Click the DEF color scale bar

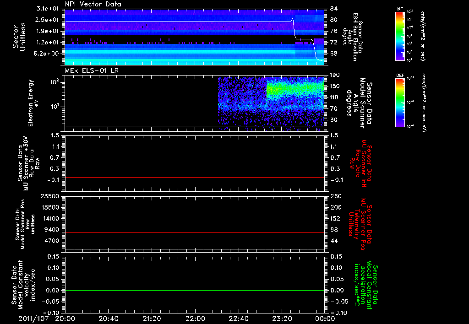pos(400,103)
